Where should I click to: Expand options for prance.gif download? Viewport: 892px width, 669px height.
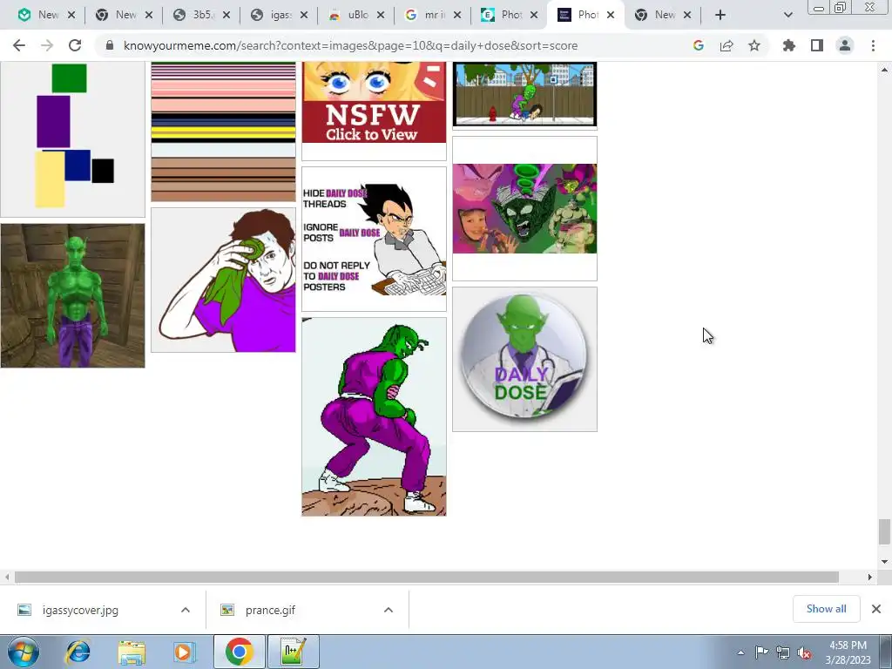point(389,610)
